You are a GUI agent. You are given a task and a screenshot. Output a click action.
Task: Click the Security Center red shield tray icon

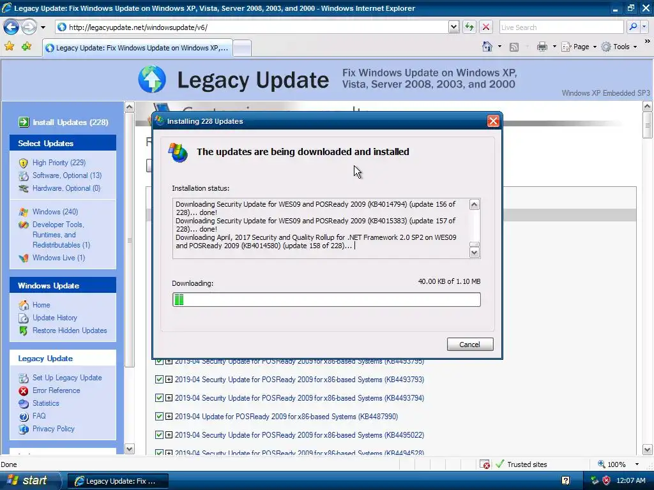[607, 481]
